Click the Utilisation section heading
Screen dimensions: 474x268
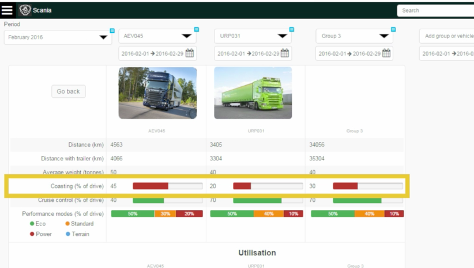[x=257, y=252]
